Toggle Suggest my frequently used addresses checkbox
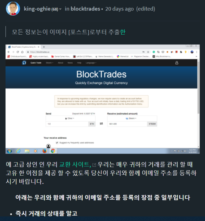The height and width of the screenshot is (221, 205). (x=57, y=143)
